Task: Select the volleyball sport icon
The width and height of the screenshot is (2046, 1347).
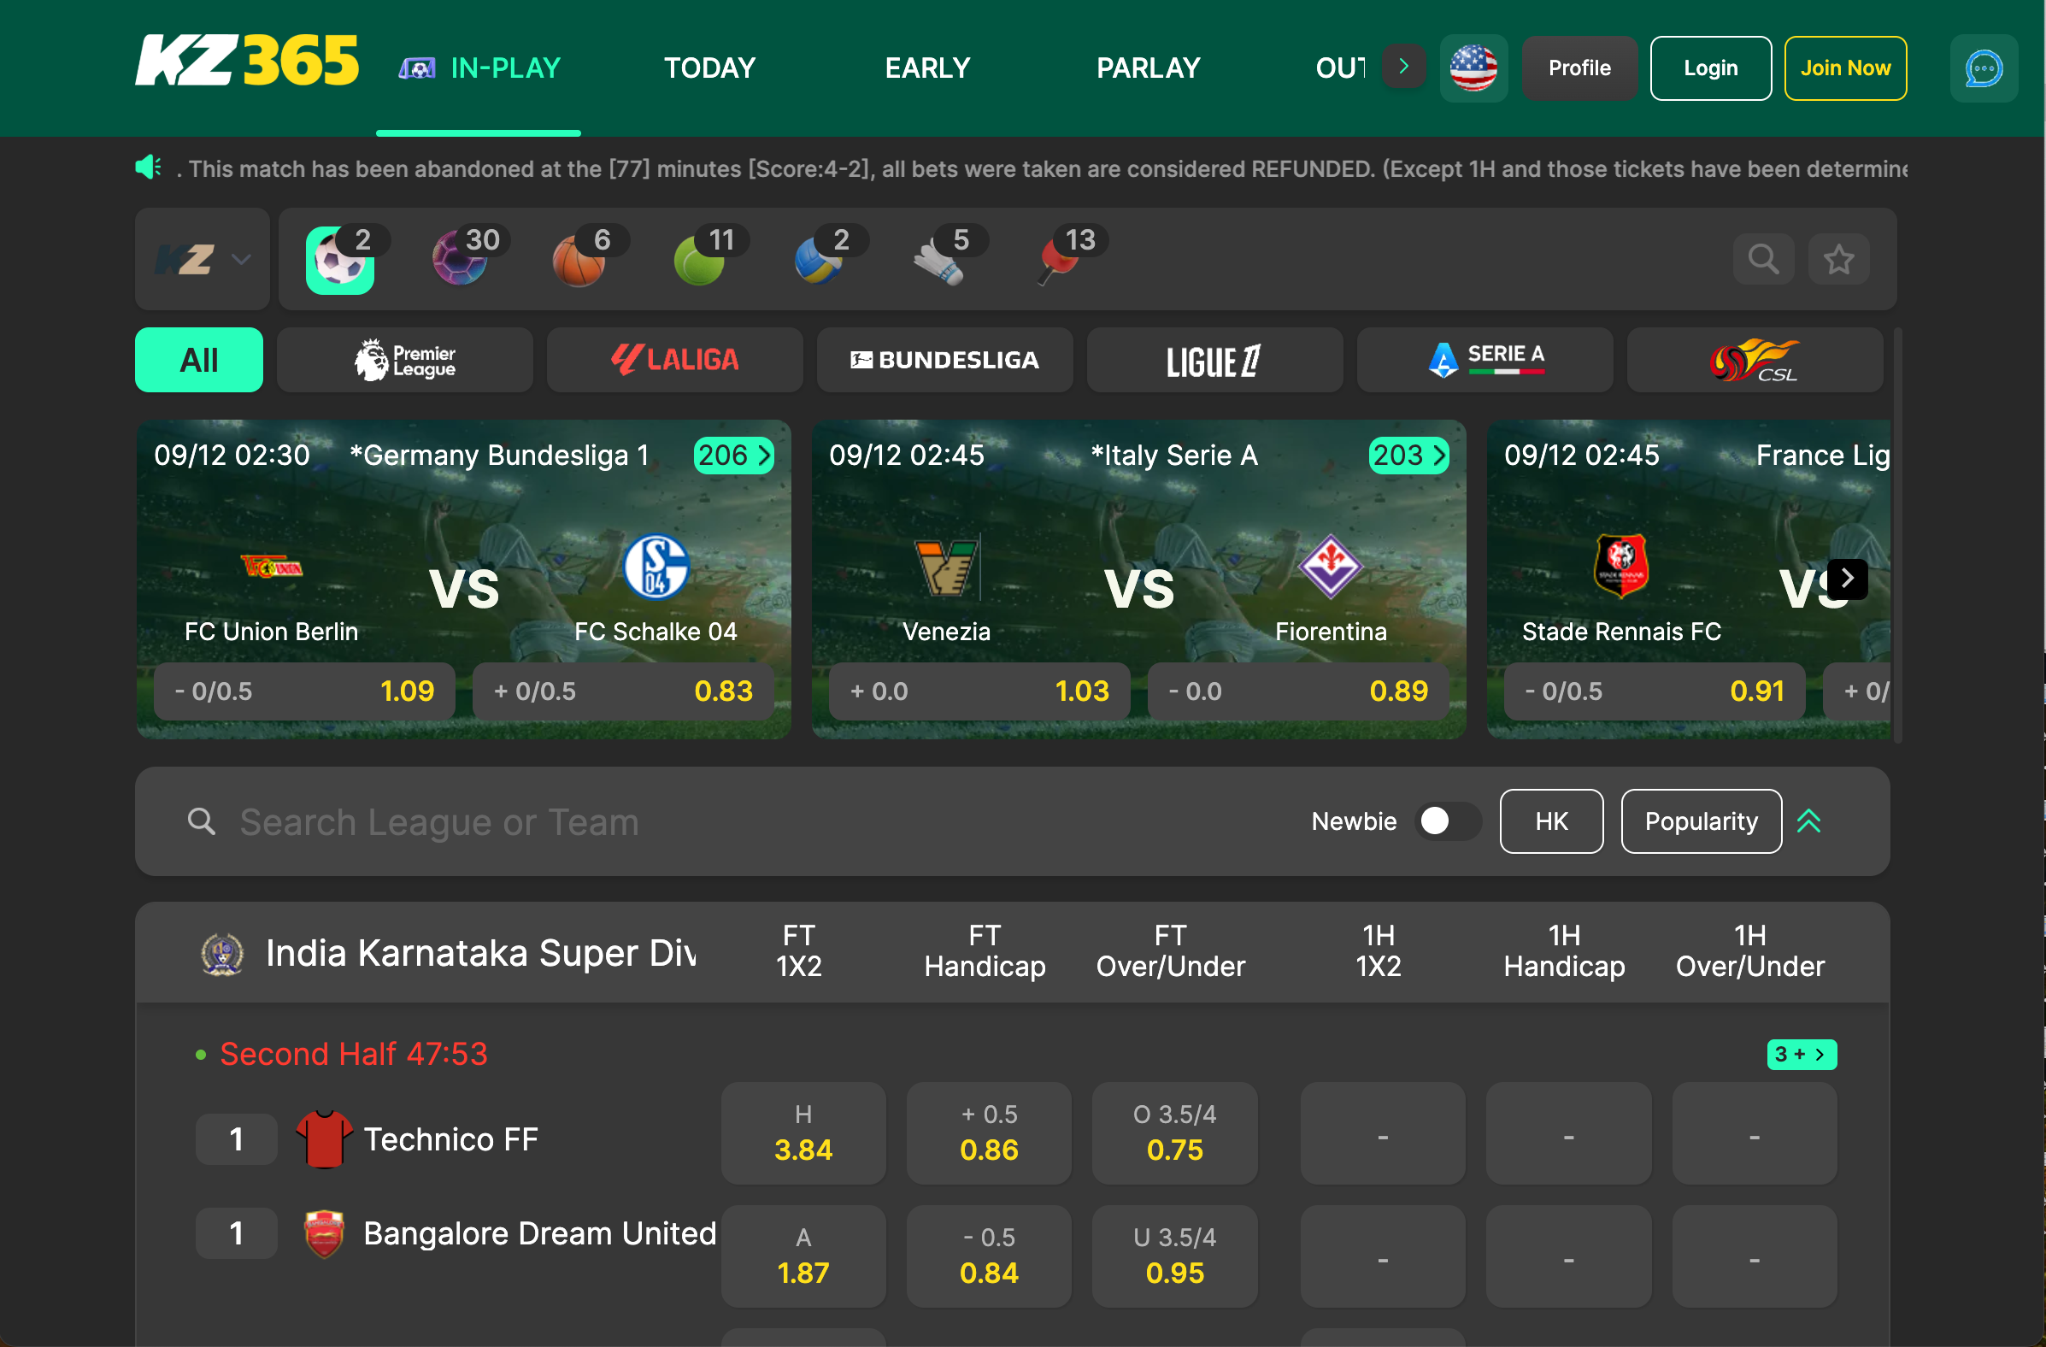Action: [x=820, y=259]
